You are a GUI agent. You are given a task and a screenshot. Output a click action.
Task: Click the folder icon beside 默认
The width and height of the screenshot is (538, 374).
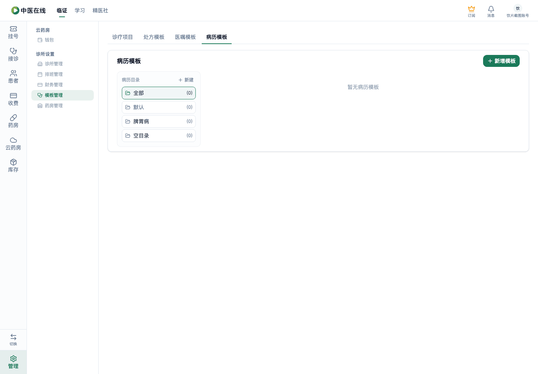pos(128,107)
